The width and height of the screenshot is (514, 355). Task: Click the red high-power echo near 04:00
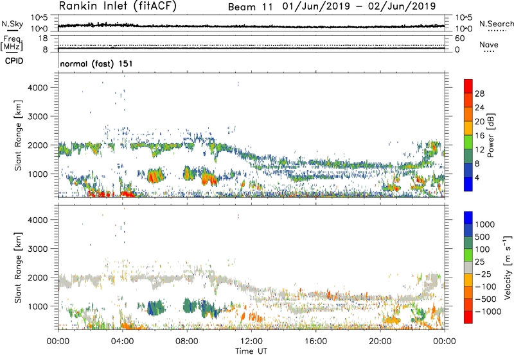click(127, 194)
